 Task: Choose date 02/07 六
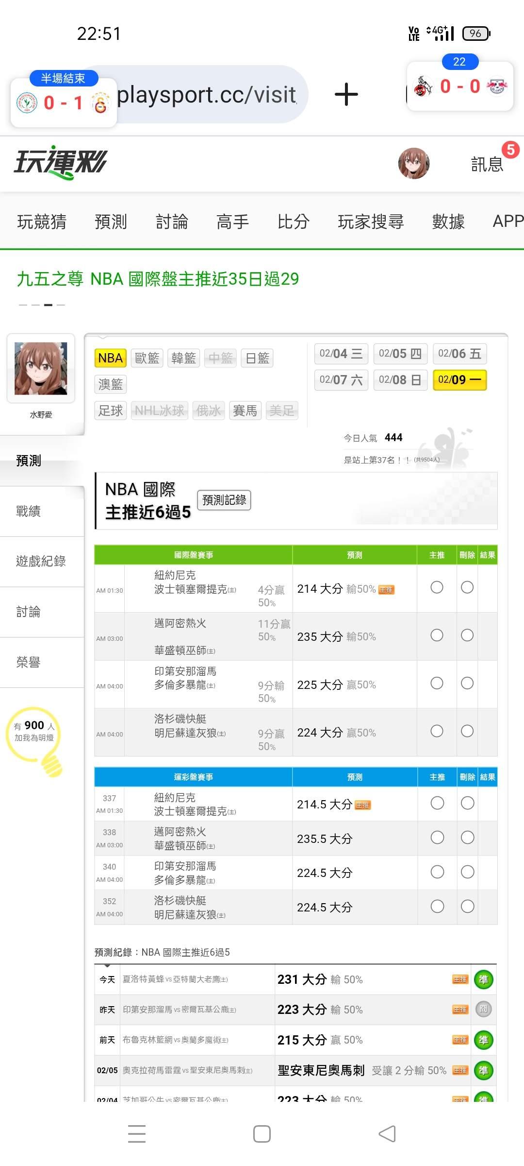[341, 380]
